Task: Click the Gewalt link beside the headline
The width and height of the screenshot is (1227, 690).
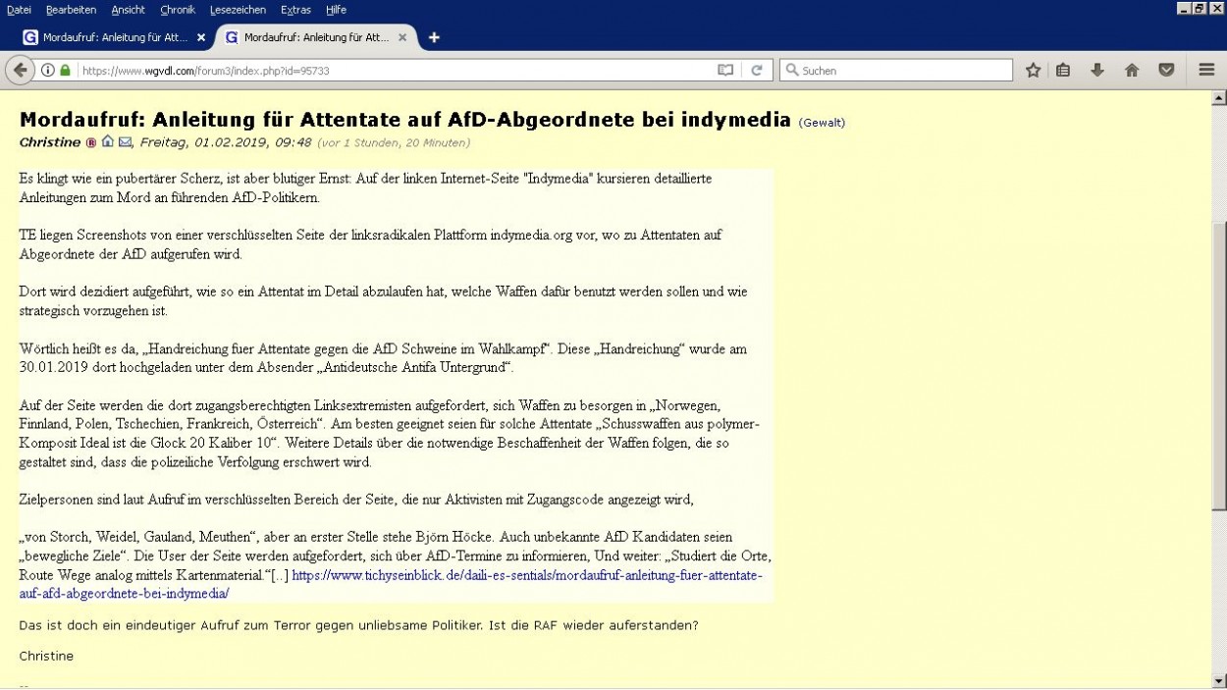Action: tap(821, 123)
